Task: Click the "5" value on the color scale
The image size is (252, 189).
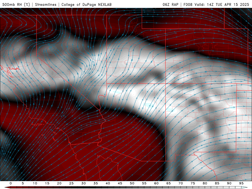Action: (x=23, y=183)
